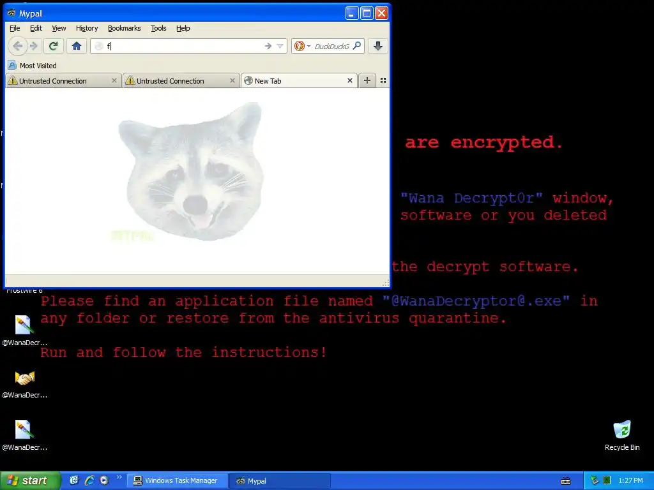Select the Recycle Bin desktop icon
654x490 pixels.
coord(622,435)
